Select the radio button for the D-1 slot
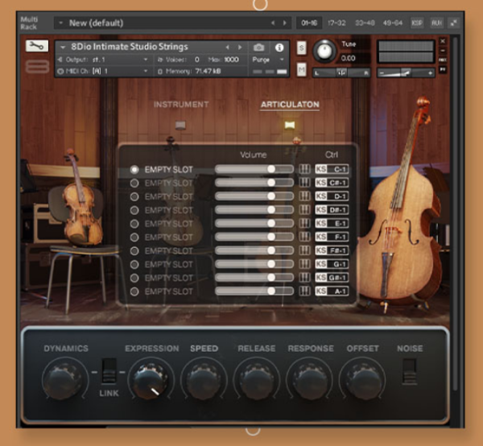 coord(134,196)
